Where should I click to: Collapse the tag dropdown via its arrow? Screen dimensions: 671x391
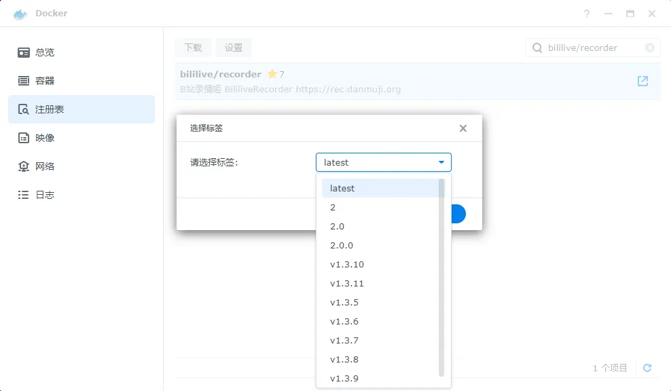(441, 162)
